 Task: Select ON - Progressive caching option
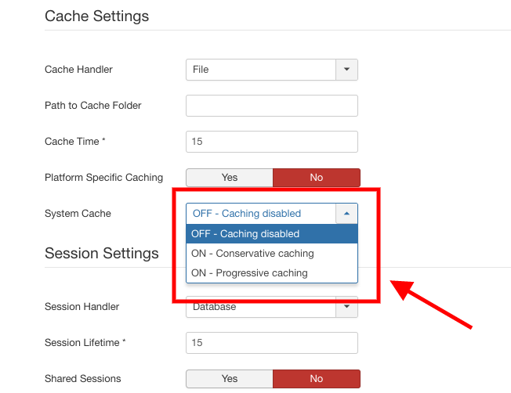tap(271, 273)
